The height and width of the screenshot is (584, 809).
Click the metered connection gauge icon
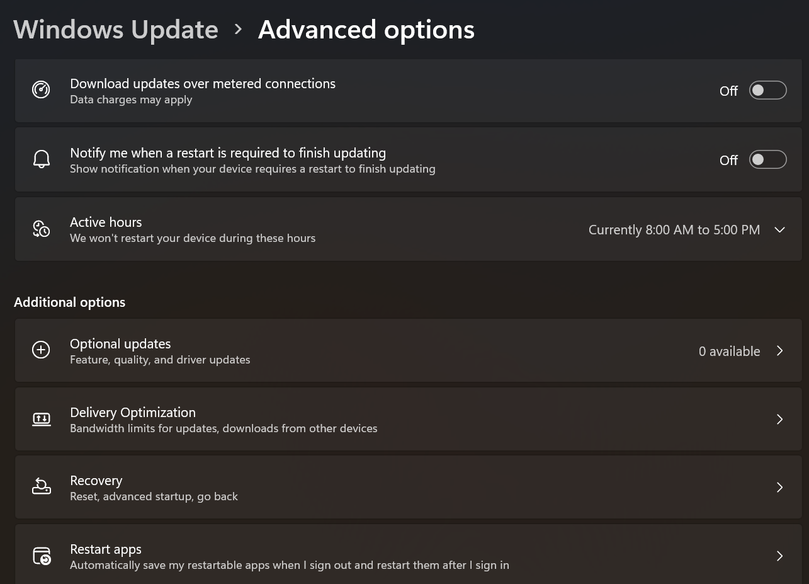[x=41, y=90]
